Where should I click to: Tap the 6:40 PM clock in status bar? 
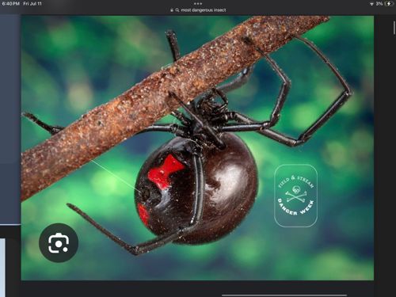point(10,4)
